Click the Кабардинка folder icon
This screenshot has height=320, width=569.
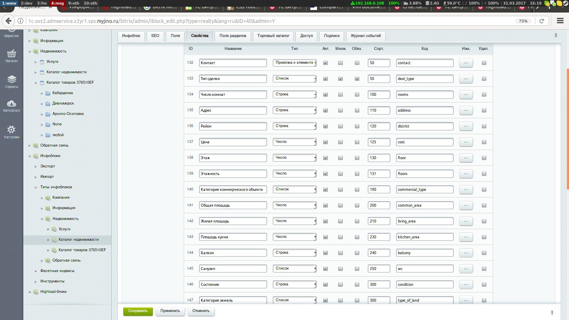click(x=48, y=93)
